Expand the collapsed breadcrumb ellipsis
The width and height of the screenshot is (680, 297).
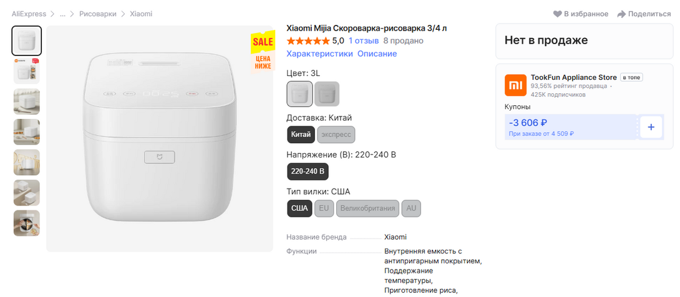tap(62, 14)
